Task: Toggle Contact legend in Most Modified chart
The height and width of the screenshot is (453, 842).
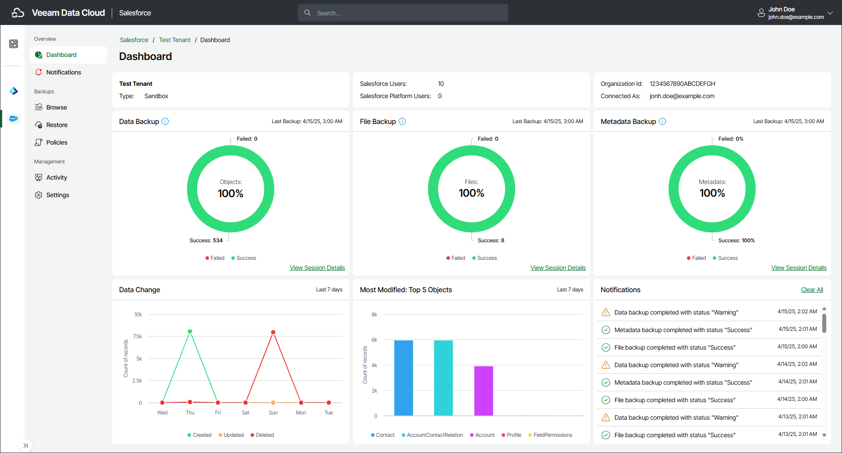Action: tap(383, 435)
